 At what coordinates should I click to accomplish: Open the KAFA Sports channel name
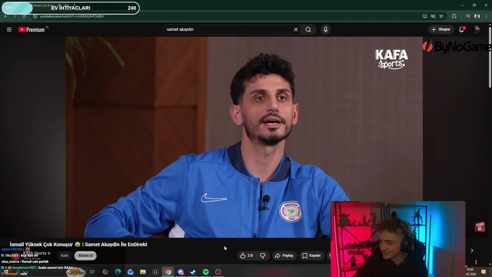[35, 253]
